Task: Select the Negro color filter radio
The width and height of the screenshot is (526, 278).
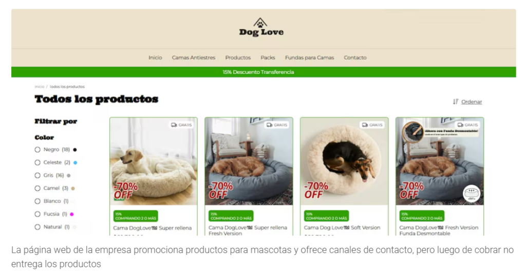Action: (x=37, y=150)
